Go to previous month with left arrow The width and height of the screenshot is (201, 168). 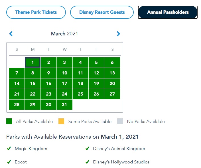(x=11, y=34)
